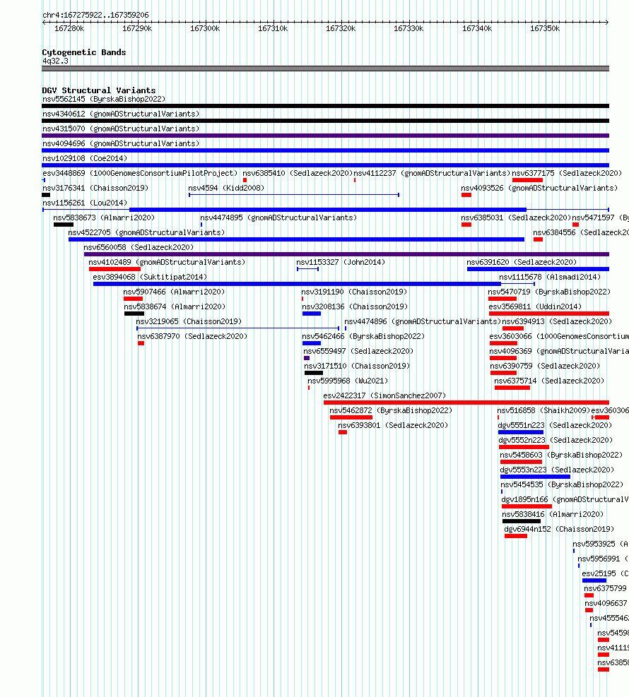Screen dimensions: 629x697
Task: Click the dgv5553n223 (Sedlazeck2020) label
Action: click(x=557, y=470)
